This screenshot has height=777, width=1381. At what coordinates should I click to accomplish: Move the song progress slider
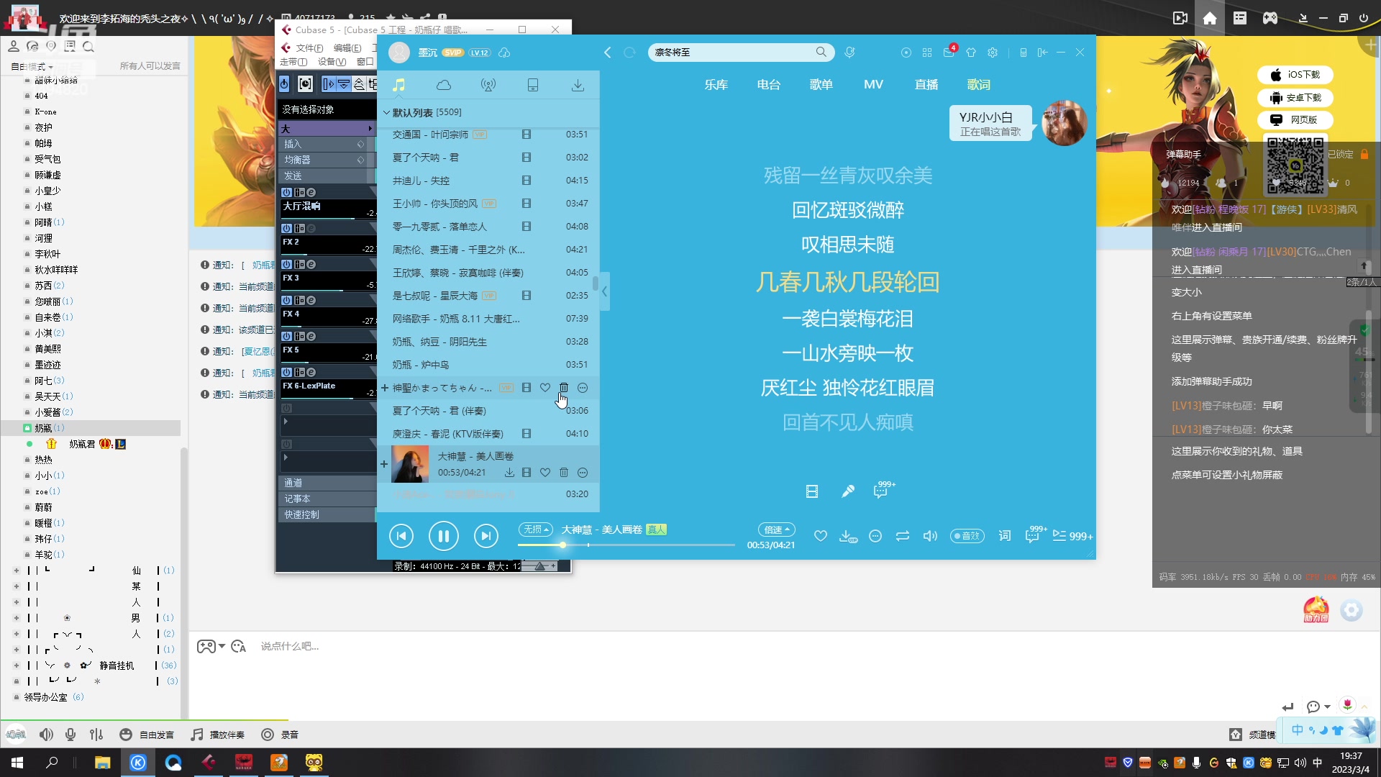tap(562, 545)
